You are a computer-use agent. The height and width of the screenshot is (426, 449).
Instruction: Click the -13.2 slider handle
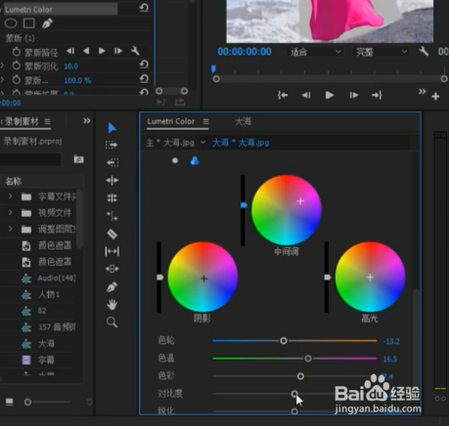coord(284,341)
